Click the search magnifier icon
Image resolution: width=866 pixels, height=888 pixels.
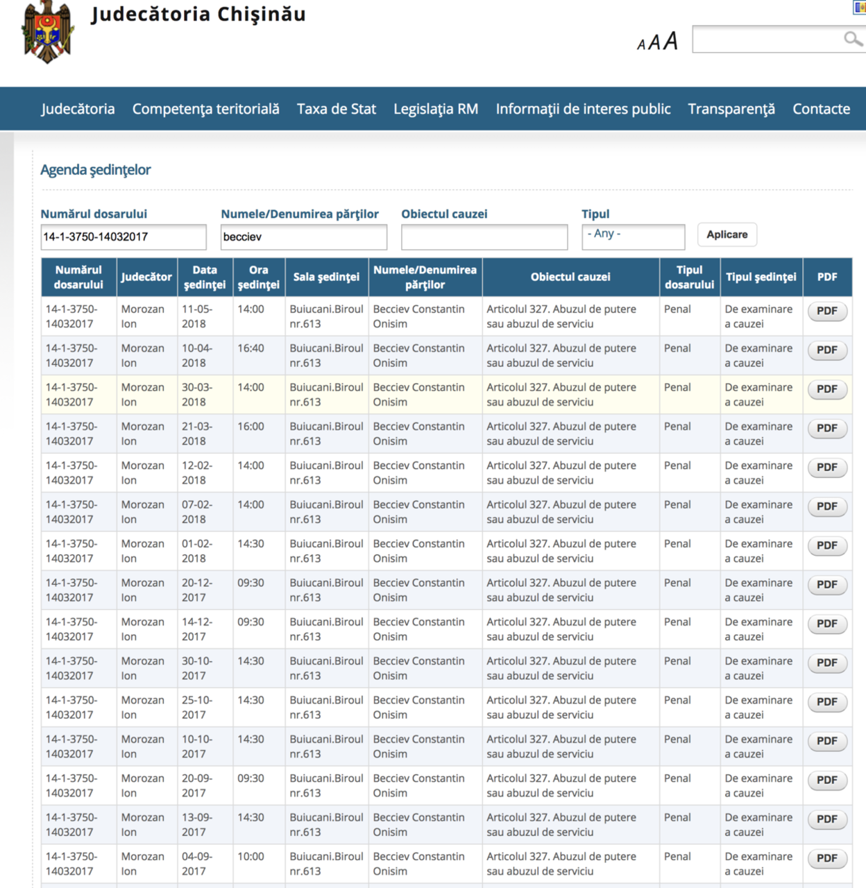coord(853,39)
